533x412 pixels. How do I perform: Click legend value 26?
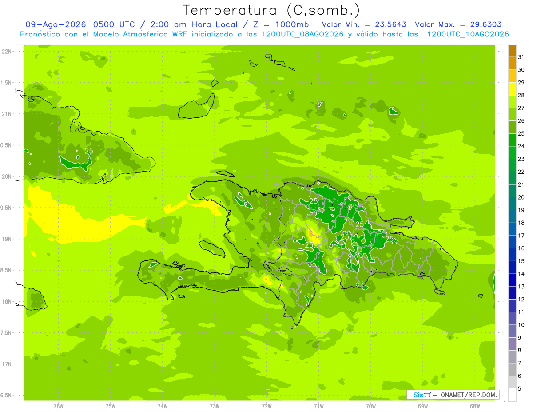coord(521,121)
